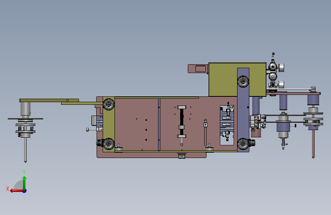Click the Y label of the coordinate triad
The width and height of the screenshot is (331, 215).
pyautogui.click(x=24, y=172)
